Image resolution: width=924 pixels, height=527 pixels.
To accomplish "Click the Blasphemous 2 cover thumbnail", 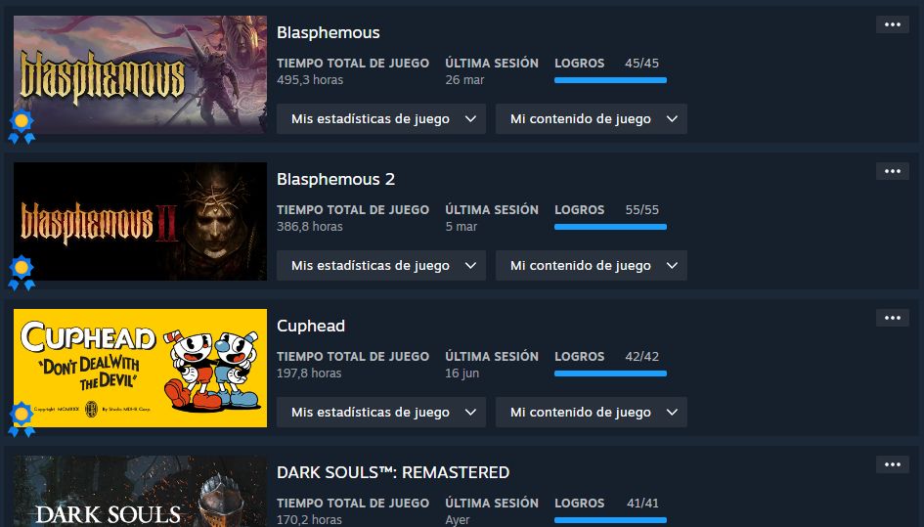I will coord(140,222).
